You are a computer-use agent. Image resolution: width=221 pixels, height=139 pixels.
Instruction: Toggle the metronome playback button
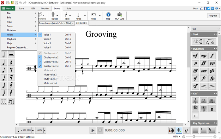tap(179, 130)
